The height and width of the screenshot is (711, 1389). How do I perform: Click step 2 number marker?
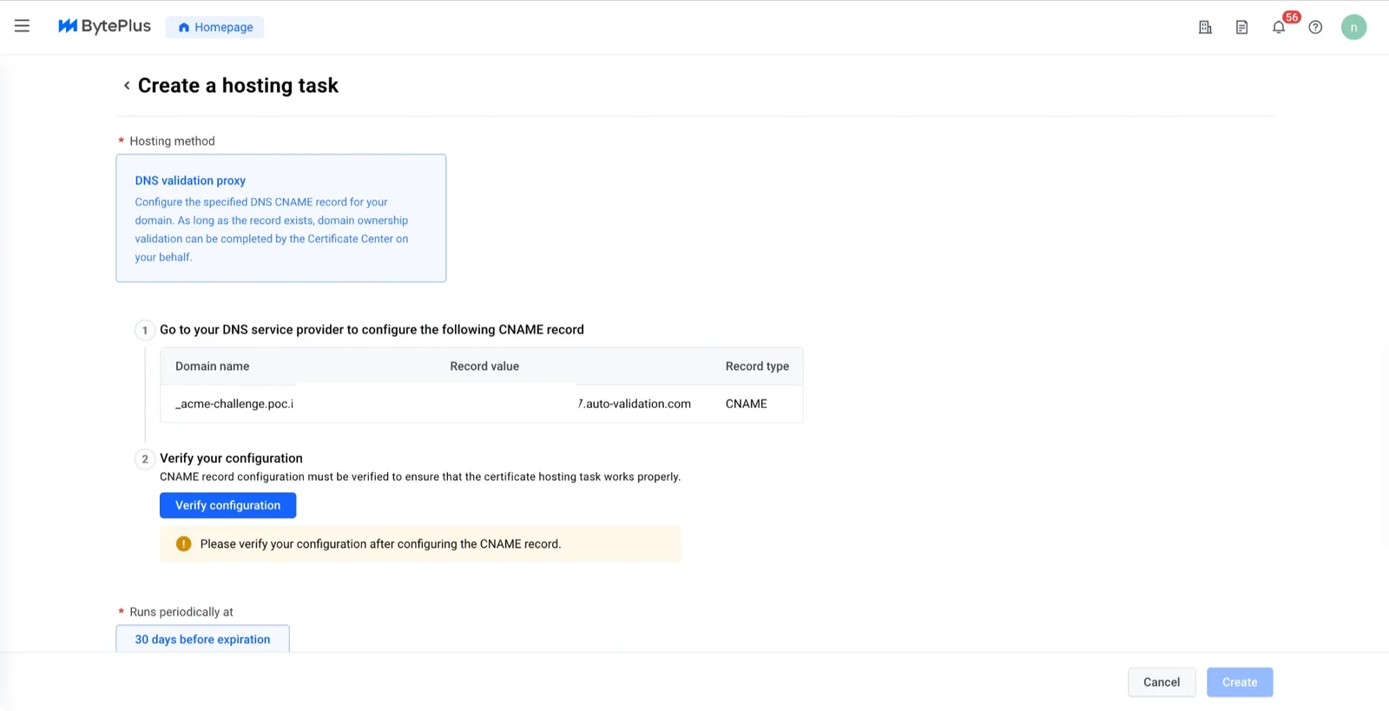(145, 458)
